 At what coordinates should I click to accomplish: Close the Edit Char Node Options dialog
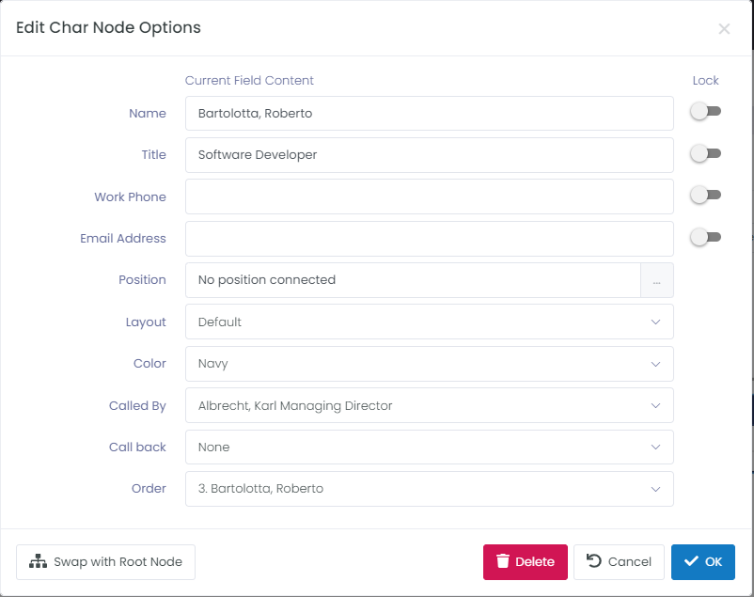724,29
